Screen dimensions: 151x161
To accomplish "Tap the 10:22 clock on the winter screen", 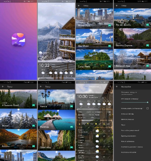I will [x=44, y=65].
